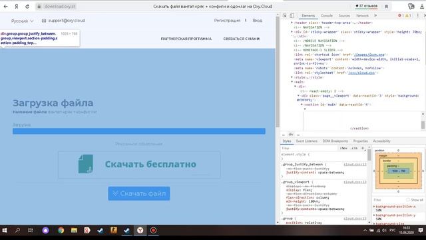Focus the computed styles Filter field

coord(389,200)
